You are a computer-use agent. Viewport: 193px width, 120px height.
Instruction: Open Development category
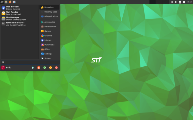click(x=49, y=27)
